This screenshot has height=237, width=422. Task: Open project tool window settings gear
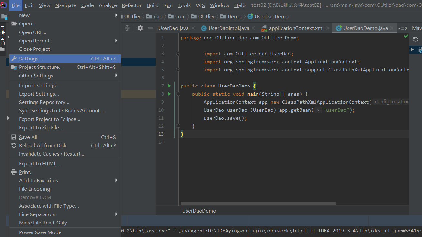[x=140, y=28]
